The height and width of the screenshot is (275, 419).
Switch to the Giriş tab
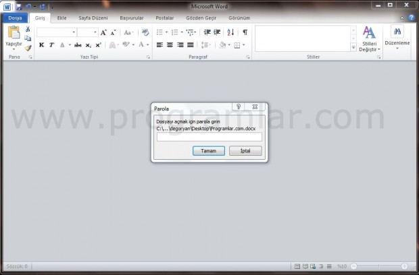(x=40, y=18)
